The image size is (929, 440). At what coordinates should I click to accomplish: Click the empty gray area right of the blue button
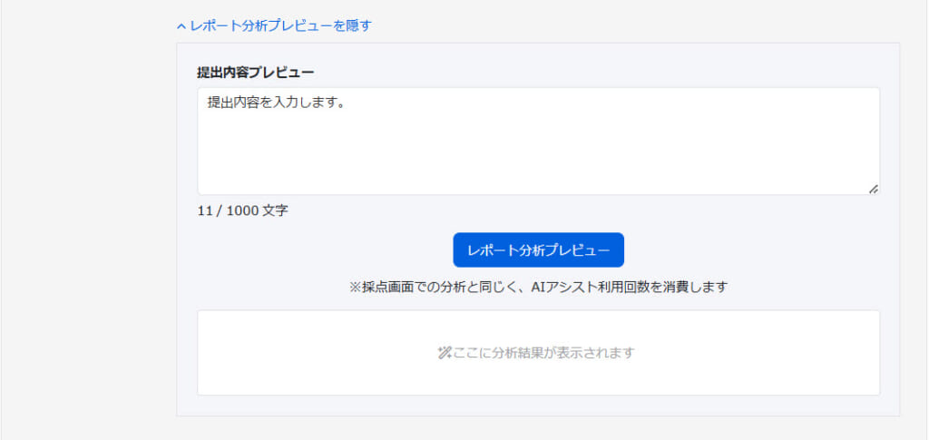(753, 249)
